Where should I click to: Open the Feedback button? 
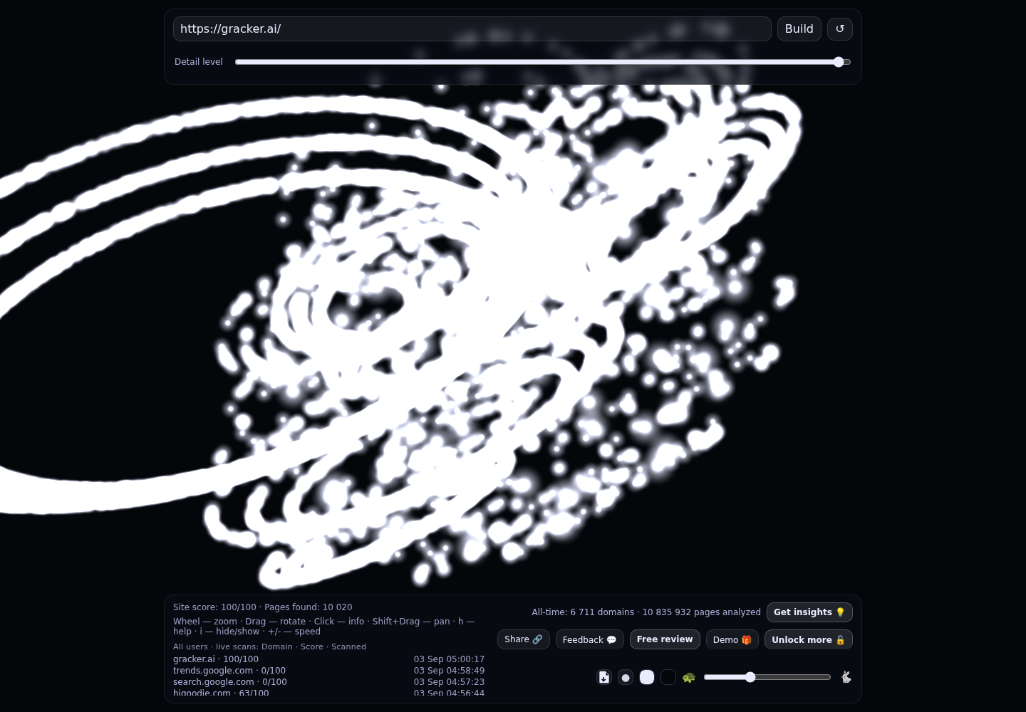(x=590, y=639)
